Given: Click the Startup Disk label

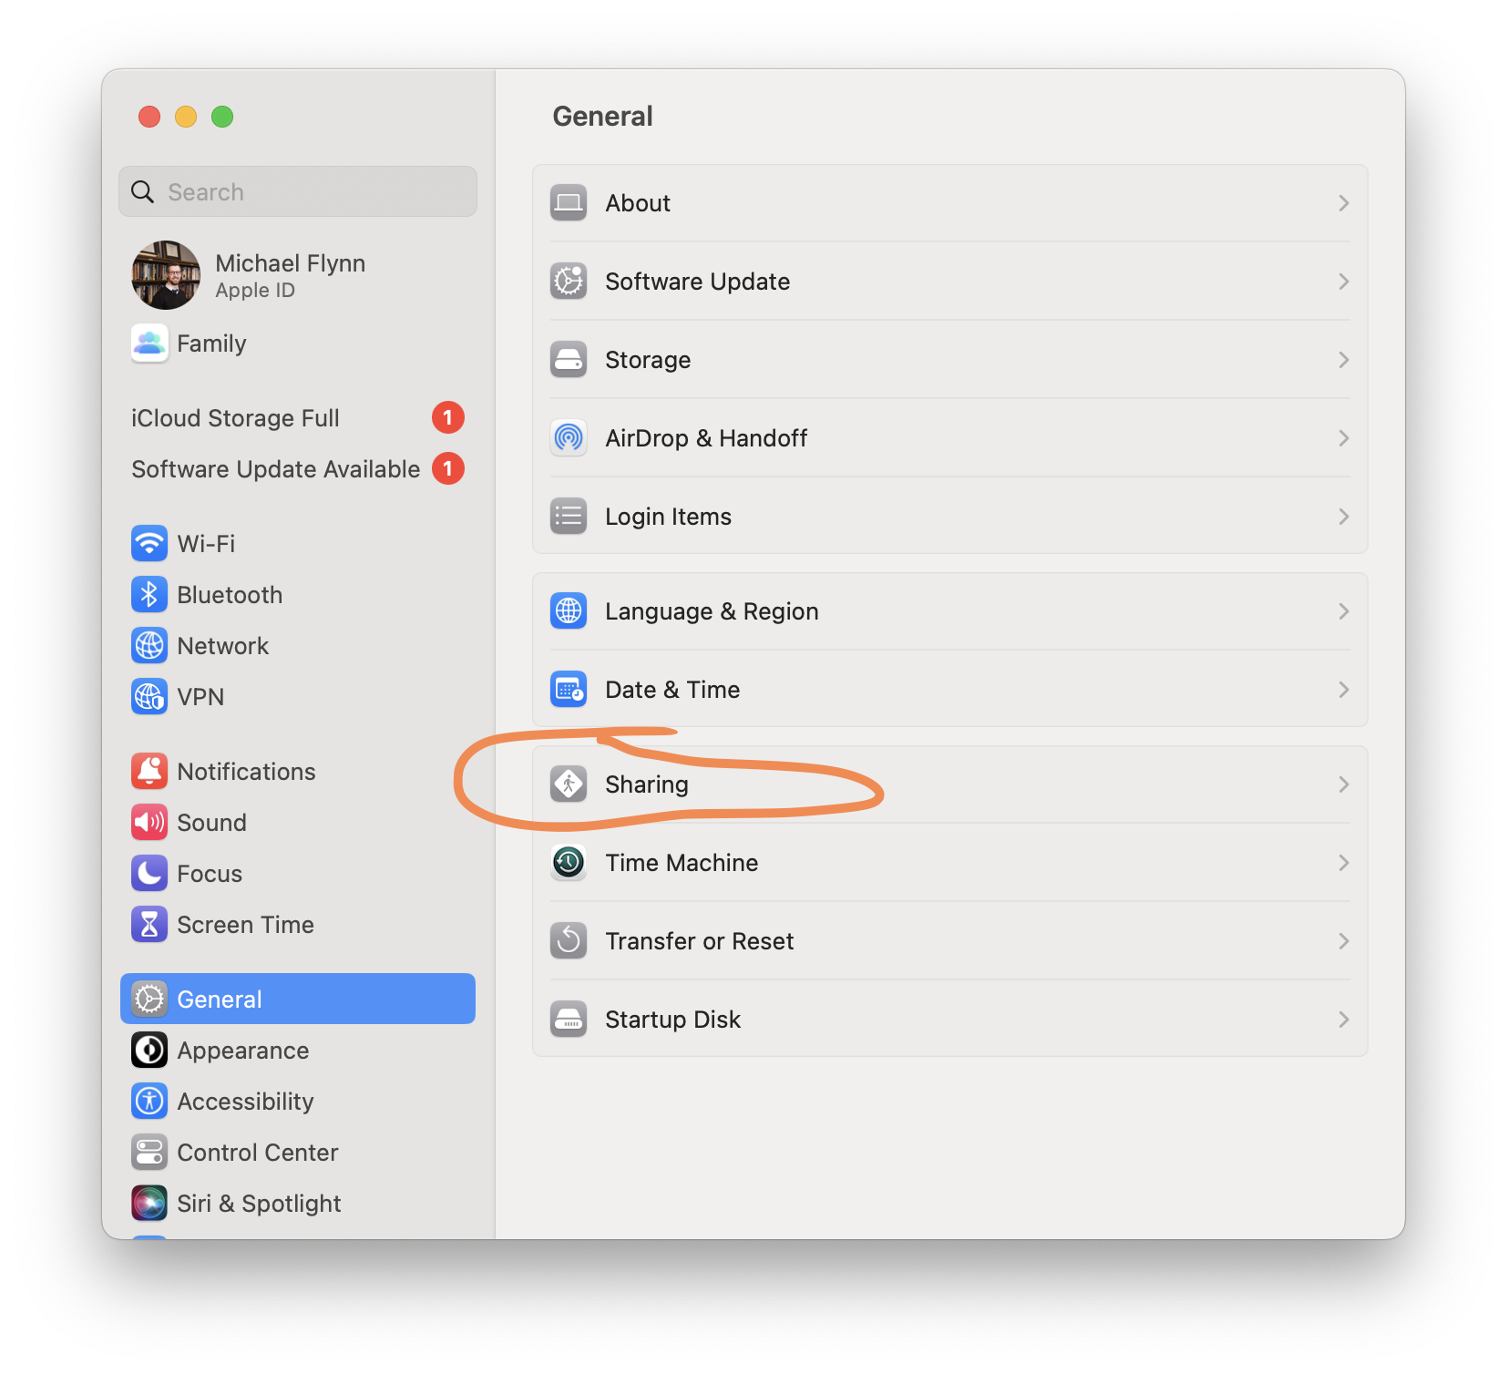Looking at the screenshot, I should tap(673, 1020).
